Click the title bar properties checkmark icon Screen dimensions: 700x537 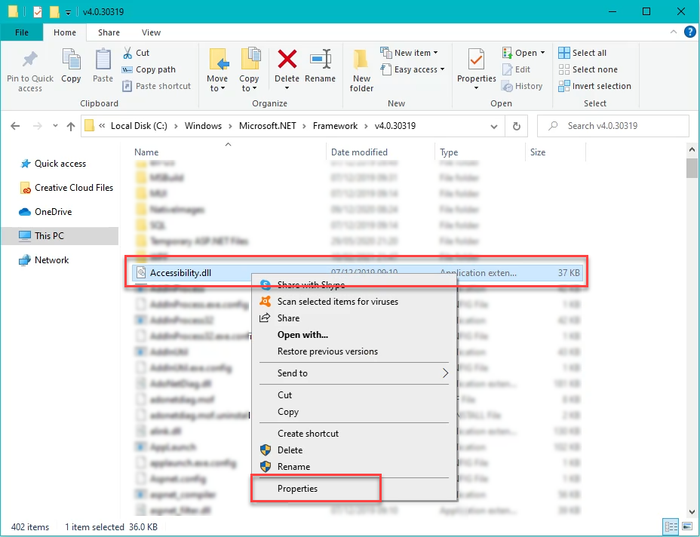tap(38, 12)
